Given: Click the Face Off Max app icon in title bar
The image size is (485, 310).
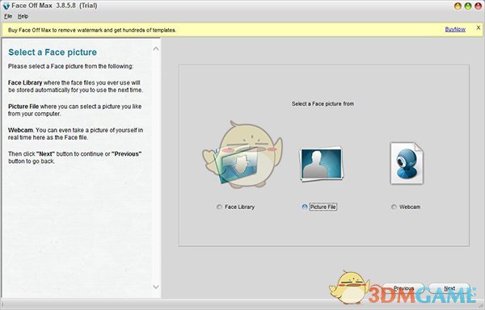Looking at the screenshot, I should coord(6,6).
